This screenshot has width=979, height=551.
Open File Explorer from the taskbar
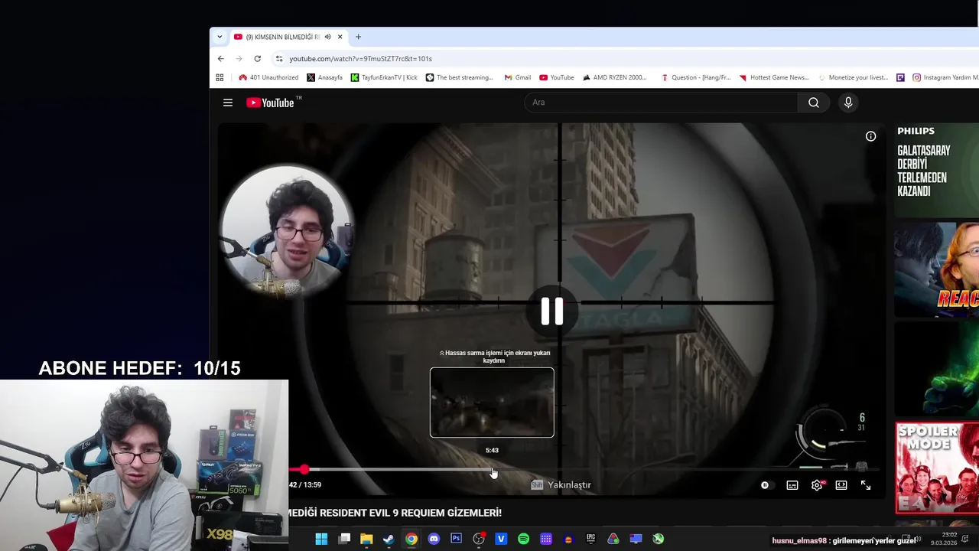(x=366, y=539)
